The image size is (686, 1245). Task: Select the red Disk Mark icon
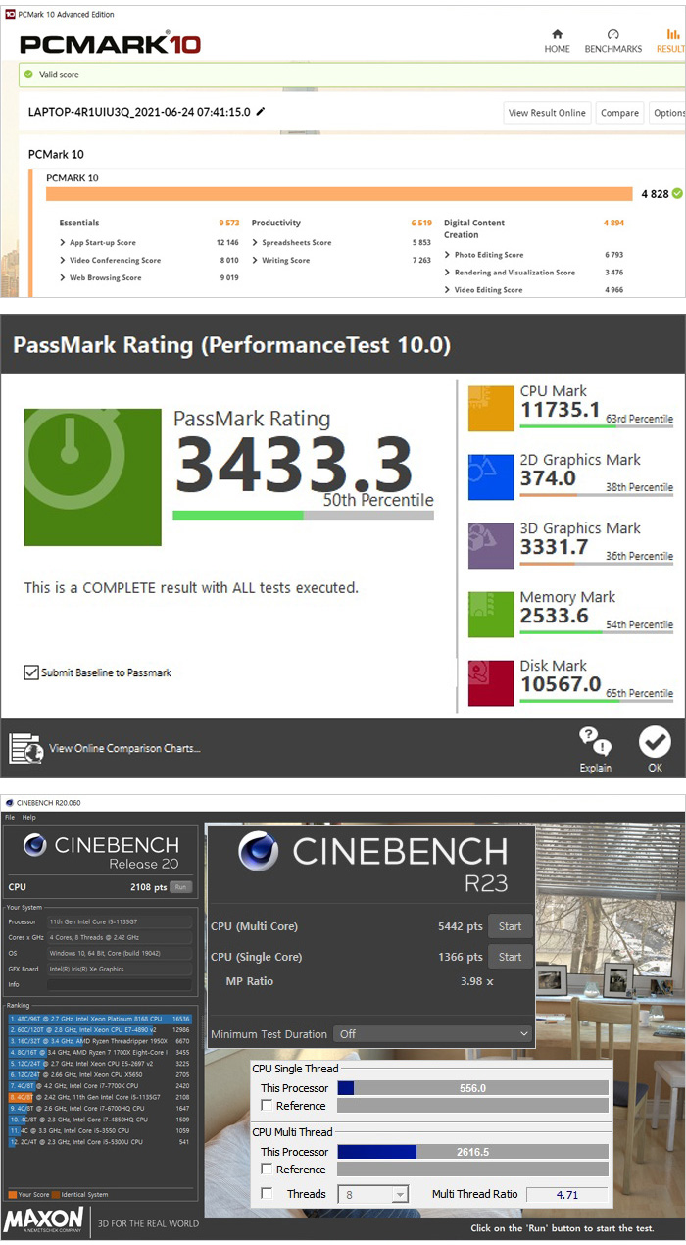[x=491, y=682]
